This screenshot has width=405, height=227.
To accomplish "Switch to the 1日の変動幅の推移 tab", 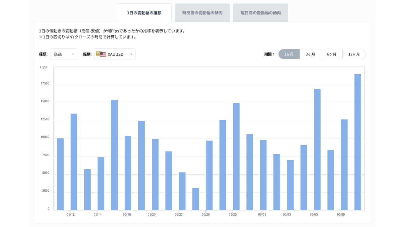I will (x=144, y=13).
